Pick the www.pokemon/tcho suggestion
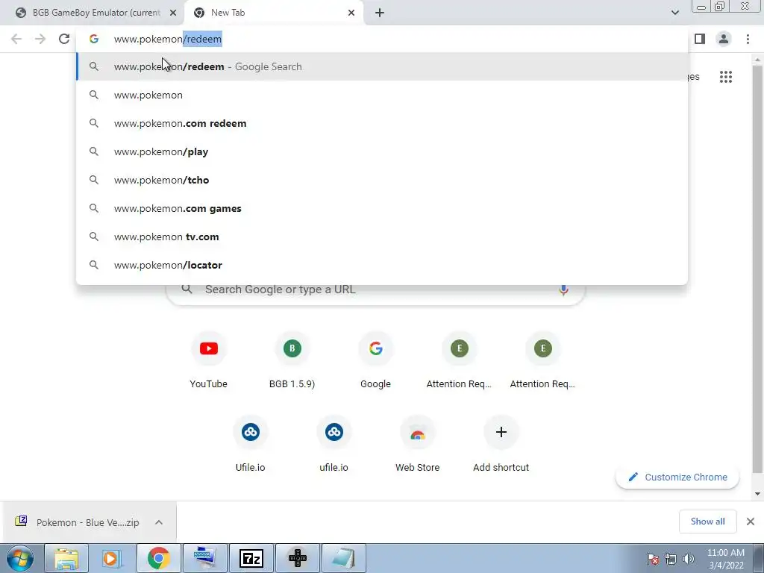 tap(382, 180)
